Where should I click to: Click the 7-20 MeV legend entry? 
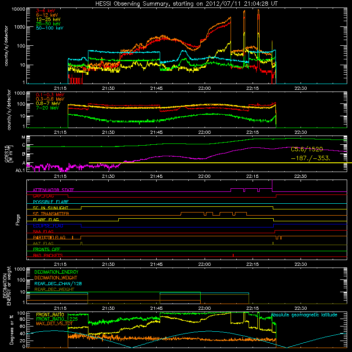(x=47, y=108)
